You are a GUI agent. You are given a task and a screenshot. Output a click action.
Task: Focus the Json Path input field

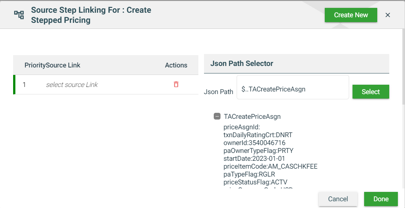coord(292,89)
